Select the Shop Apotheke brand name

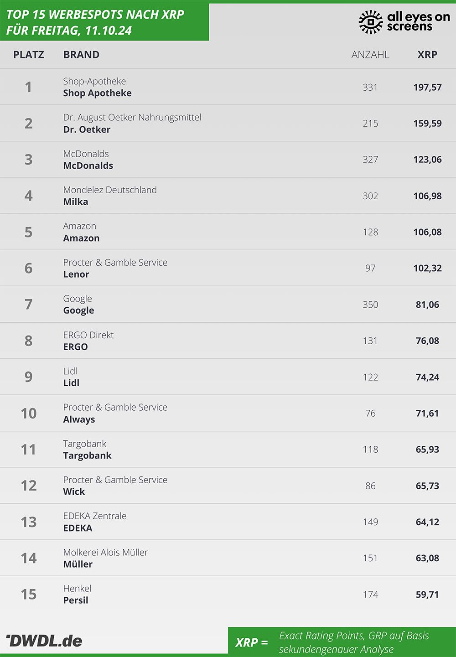tap(97, 93)
